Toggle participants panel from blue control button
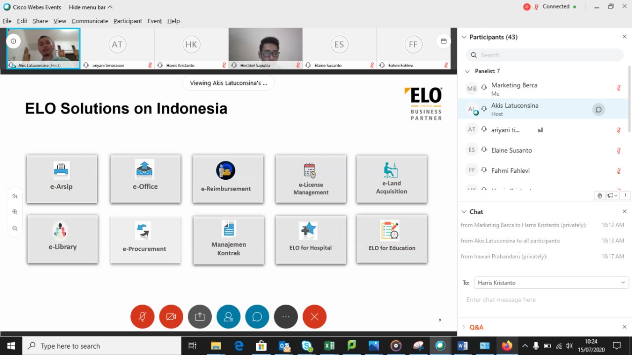This screenshot has width=632, height=355. (228, 316)
